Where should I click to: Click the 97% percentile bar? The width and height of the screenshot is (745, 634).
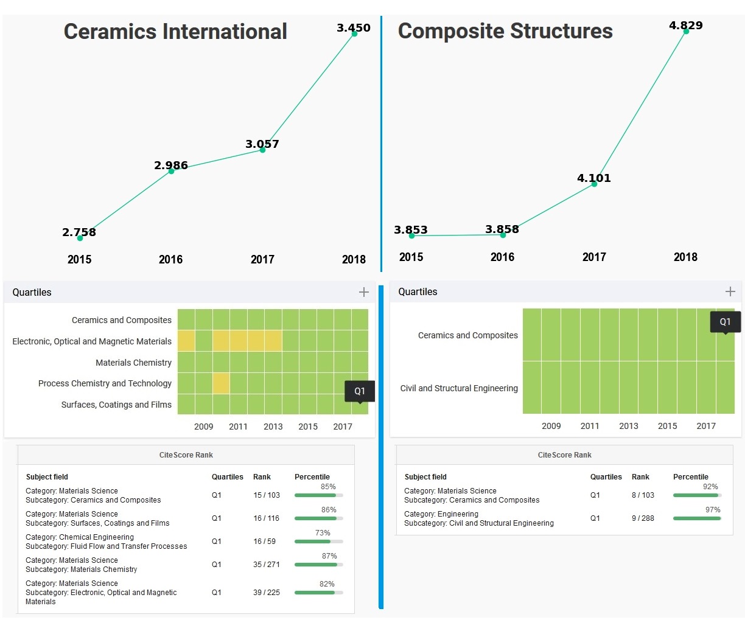click(698, 518)
